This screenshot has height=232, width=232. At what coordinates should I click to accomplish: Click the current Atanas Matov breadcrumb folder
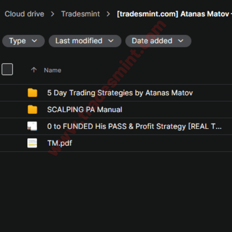click(174, 14)
